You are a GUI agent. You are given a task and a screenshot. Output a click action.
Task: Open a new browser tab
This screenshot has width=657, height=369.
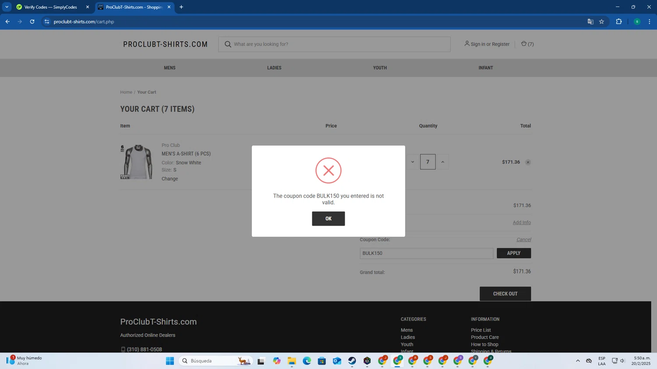tap(181, 7)
